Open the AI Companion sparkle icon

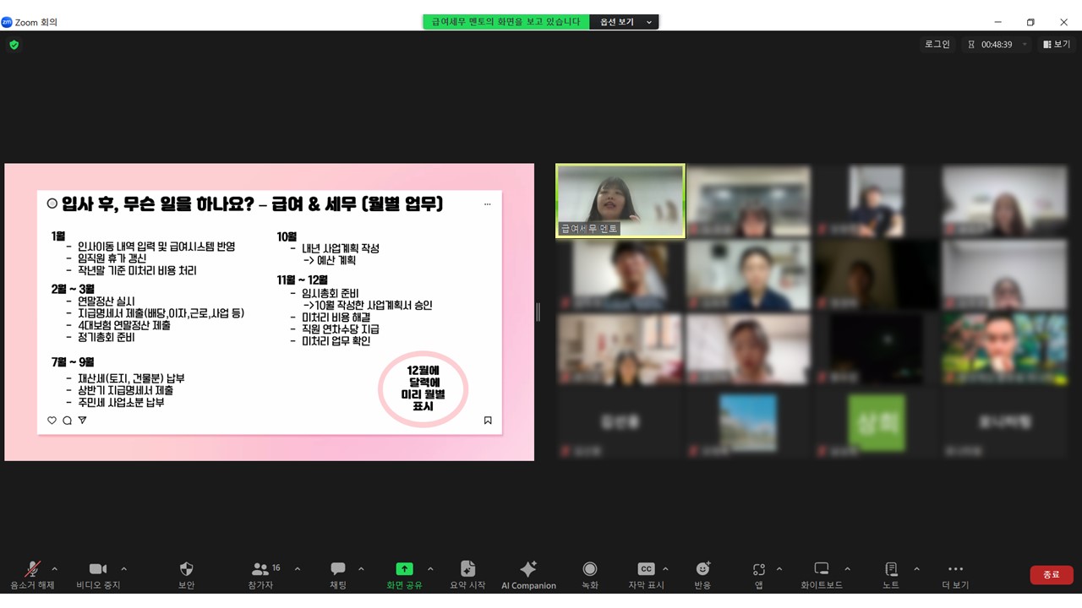click(x=528, y=569)
